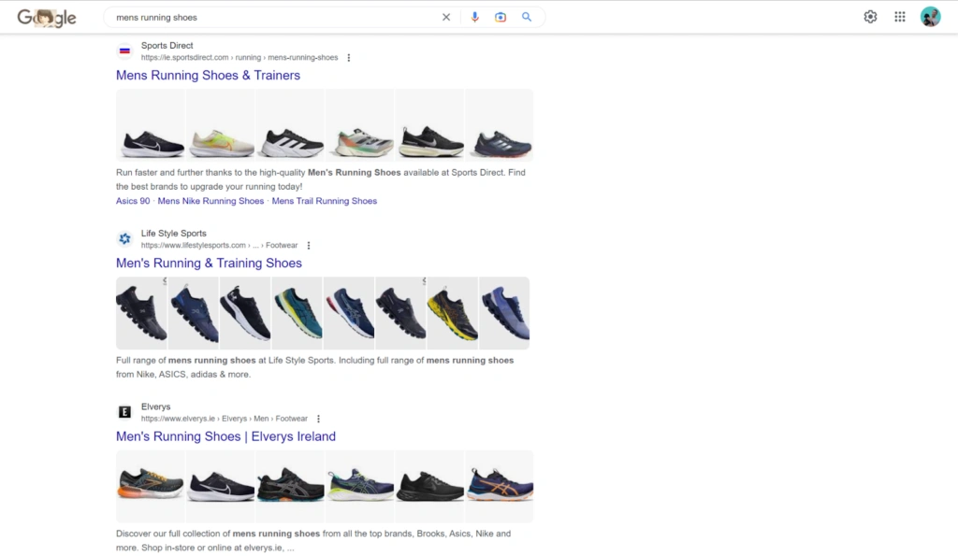958x556 pixels.
Task: Click inside the search input field
Action: (271, 17)
